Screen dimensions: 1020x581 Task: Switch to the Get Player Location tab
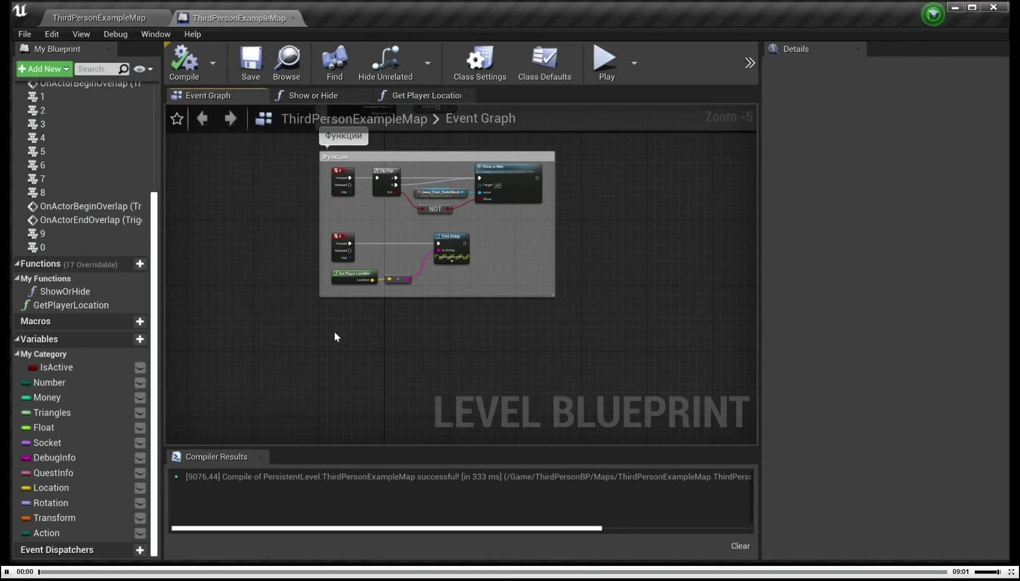click(426, 95)
